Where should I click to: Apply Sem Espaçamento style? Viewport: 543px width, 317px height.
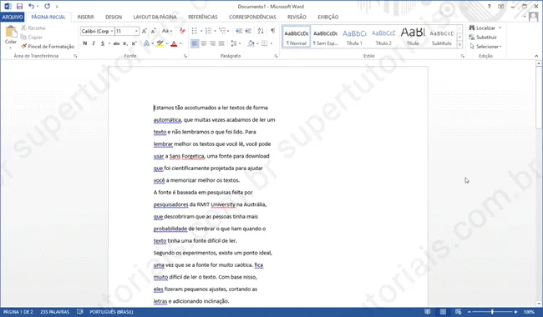point(325,37)
